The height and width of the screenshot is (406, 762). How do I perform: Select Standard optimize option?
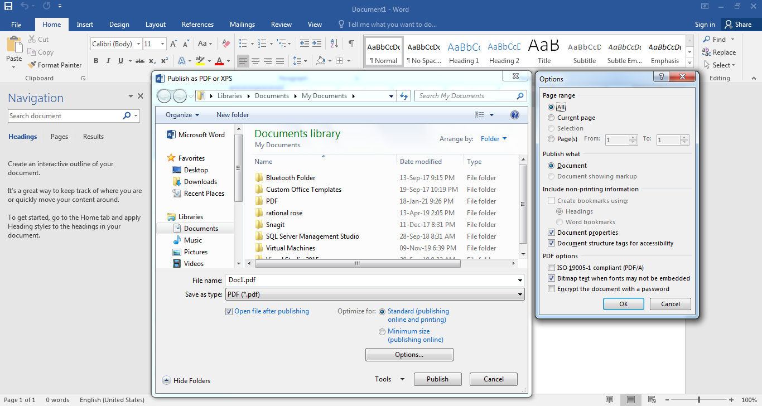(382, 311)
